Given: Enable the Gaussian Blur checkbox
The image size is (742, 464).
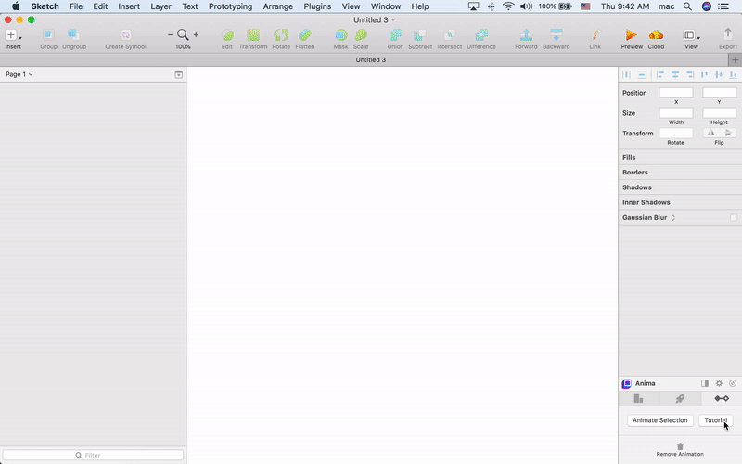Looking at the screenshot, I should pyautogui.click(x=733, y=218).
